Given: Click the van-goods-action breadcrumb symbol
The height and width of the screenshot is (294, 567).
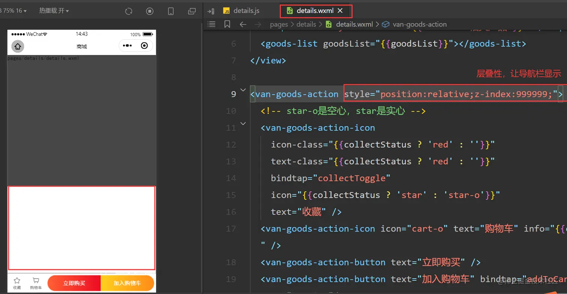Looking at the screenshot, I should [414, 24].
